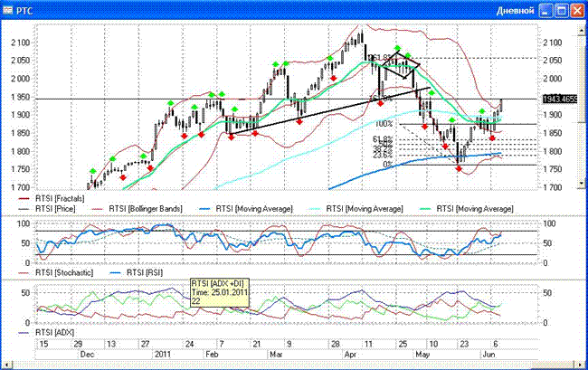Click the Apr month label on time axis
The height and width of the screenshot is (370, 588).
350,355
